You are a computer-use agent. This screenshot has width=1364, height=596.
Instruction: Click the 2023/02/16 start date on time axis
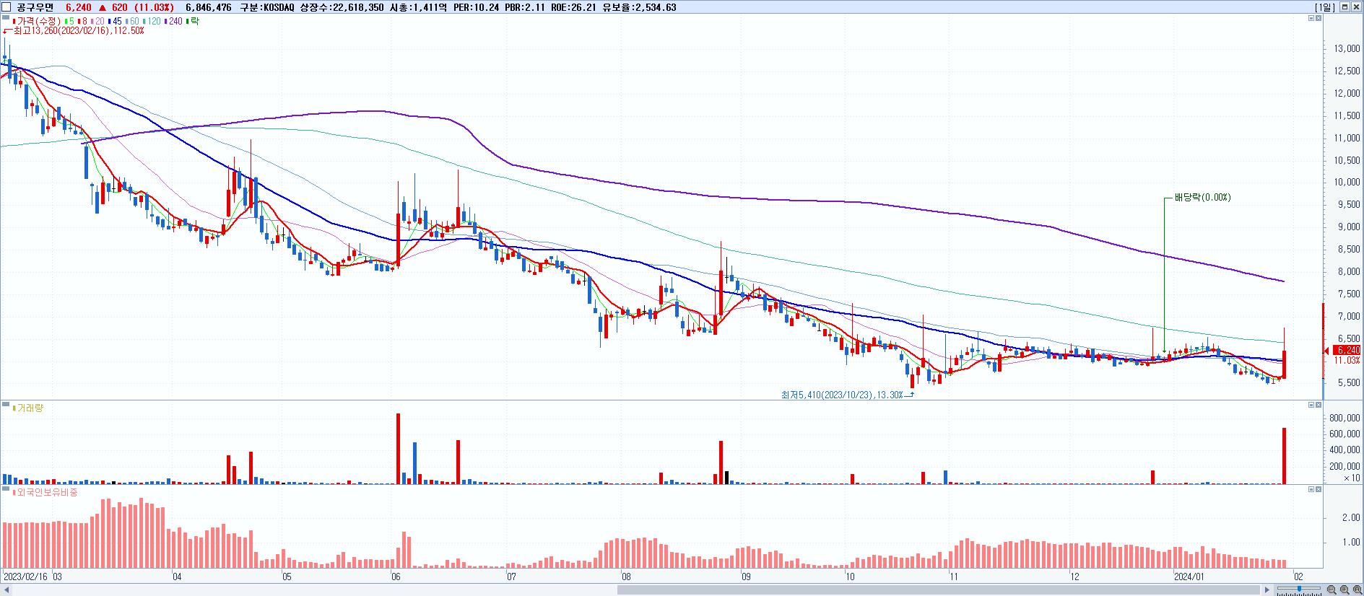[x=26, y=577]
